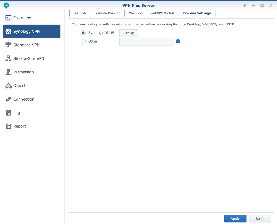Close the VPN Plus Server window

coord(271,6)
